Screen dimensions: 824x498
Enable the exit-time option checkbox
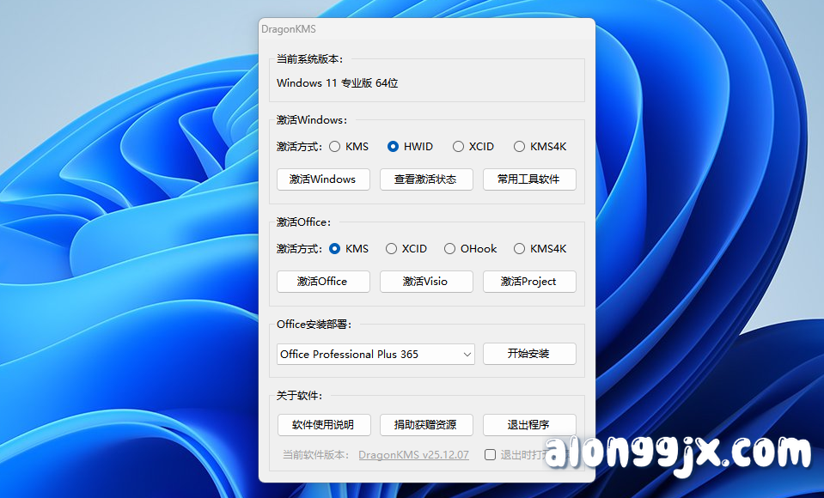click(x=489, y=455)
